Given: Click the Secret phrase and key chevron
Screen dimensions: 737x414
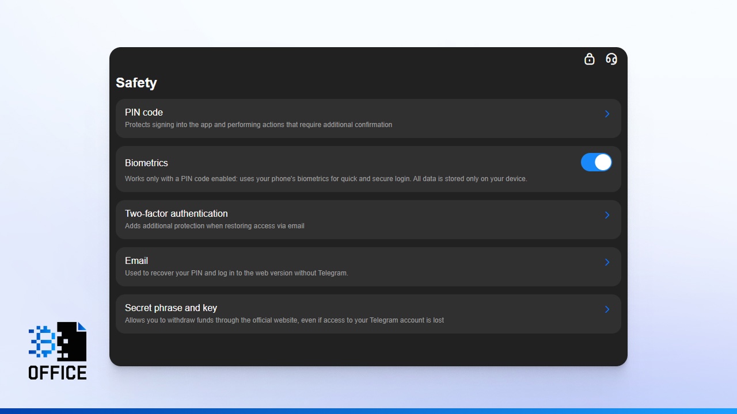Looking at the screenshot, I should (607, 309).
